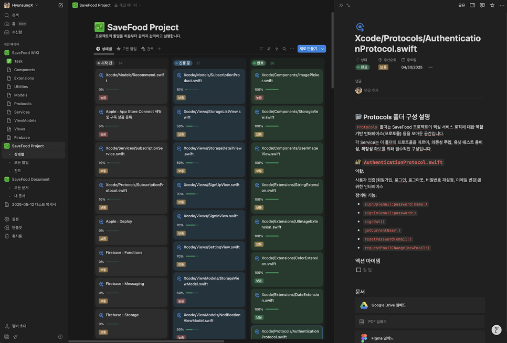Open the help question mark icon
The image size is (507, 343).
(60, 337)
